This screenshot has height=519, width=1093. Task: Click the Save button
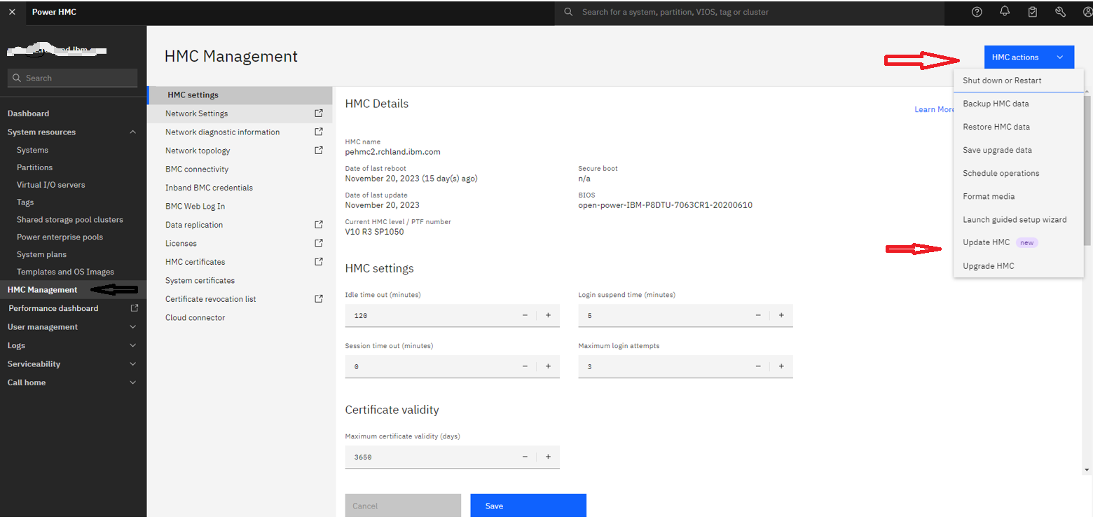pyautogui.click(x=528, y=506)
